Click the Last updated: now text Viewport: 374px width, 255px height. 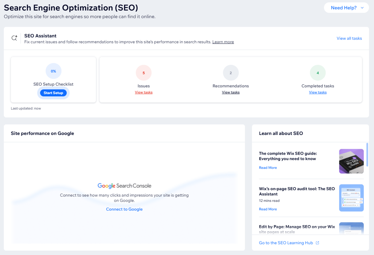[x=26, y=108]
